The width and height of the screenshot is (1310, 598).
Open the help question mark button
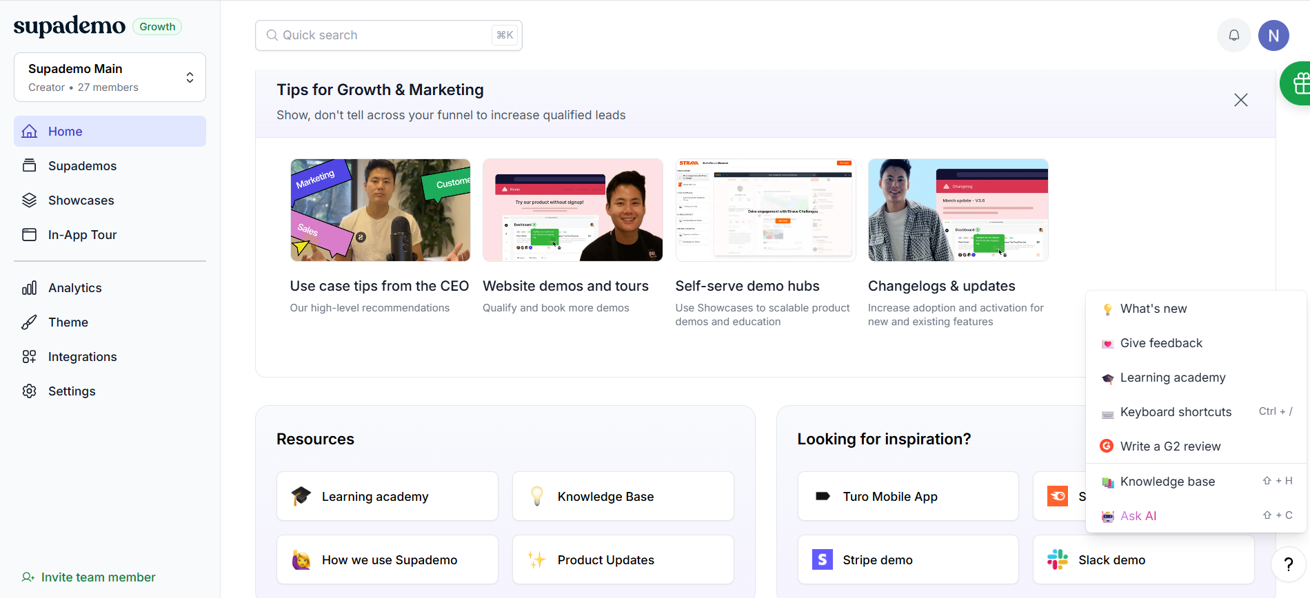pyautogui.click(x=1288, y=565)
